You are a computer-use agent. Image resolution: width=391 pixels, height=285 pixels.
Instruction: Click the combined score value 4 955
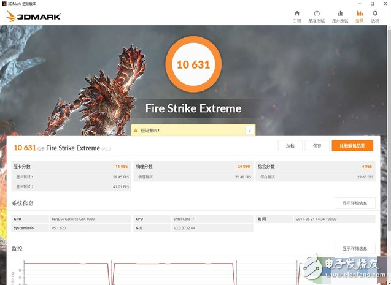(366, 166)
